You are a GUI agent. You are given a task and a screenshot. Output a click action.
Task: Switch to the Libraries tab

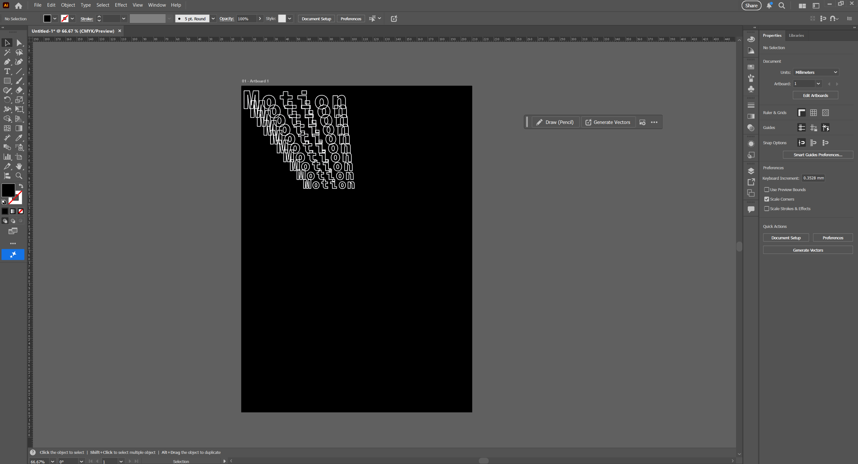point(796,35)
